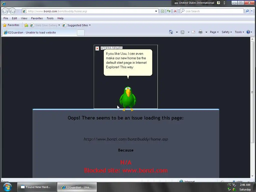This screenshot has height=192, width=256.
Task: Click the green Peedy parrot character
Action: [x=128, y=98]
